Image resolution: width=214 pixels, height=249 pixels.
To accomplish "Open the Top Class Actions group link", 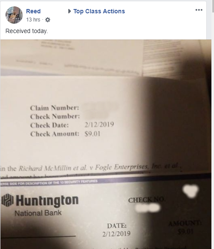I will (99, 11).
